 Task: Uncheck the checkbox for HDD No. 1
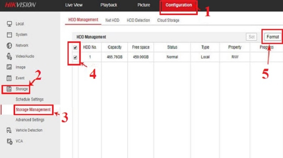[x=75, y=58]
